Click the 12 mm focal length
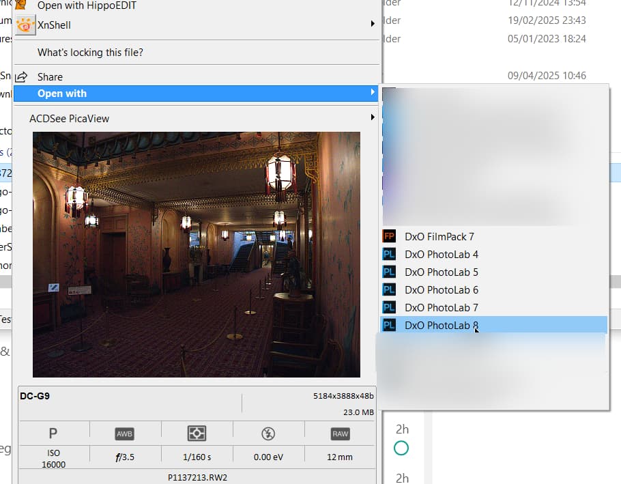Image resolution: width=621 pixels, height=484 pixels. tap(340, 457)
